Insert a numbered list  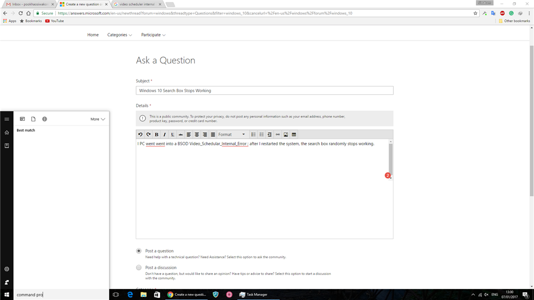pos(262,135)
